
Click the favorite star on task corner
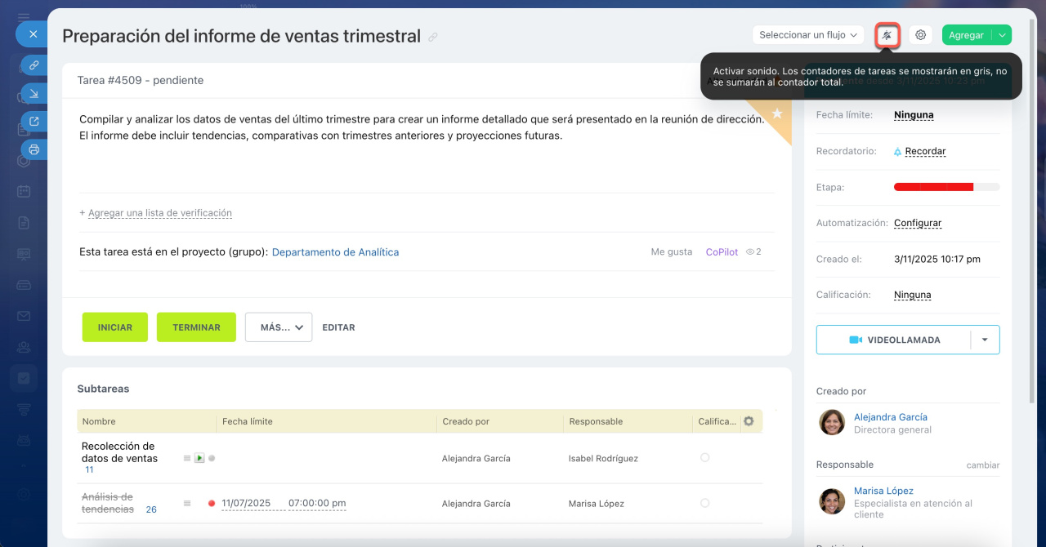coord(777,113)
